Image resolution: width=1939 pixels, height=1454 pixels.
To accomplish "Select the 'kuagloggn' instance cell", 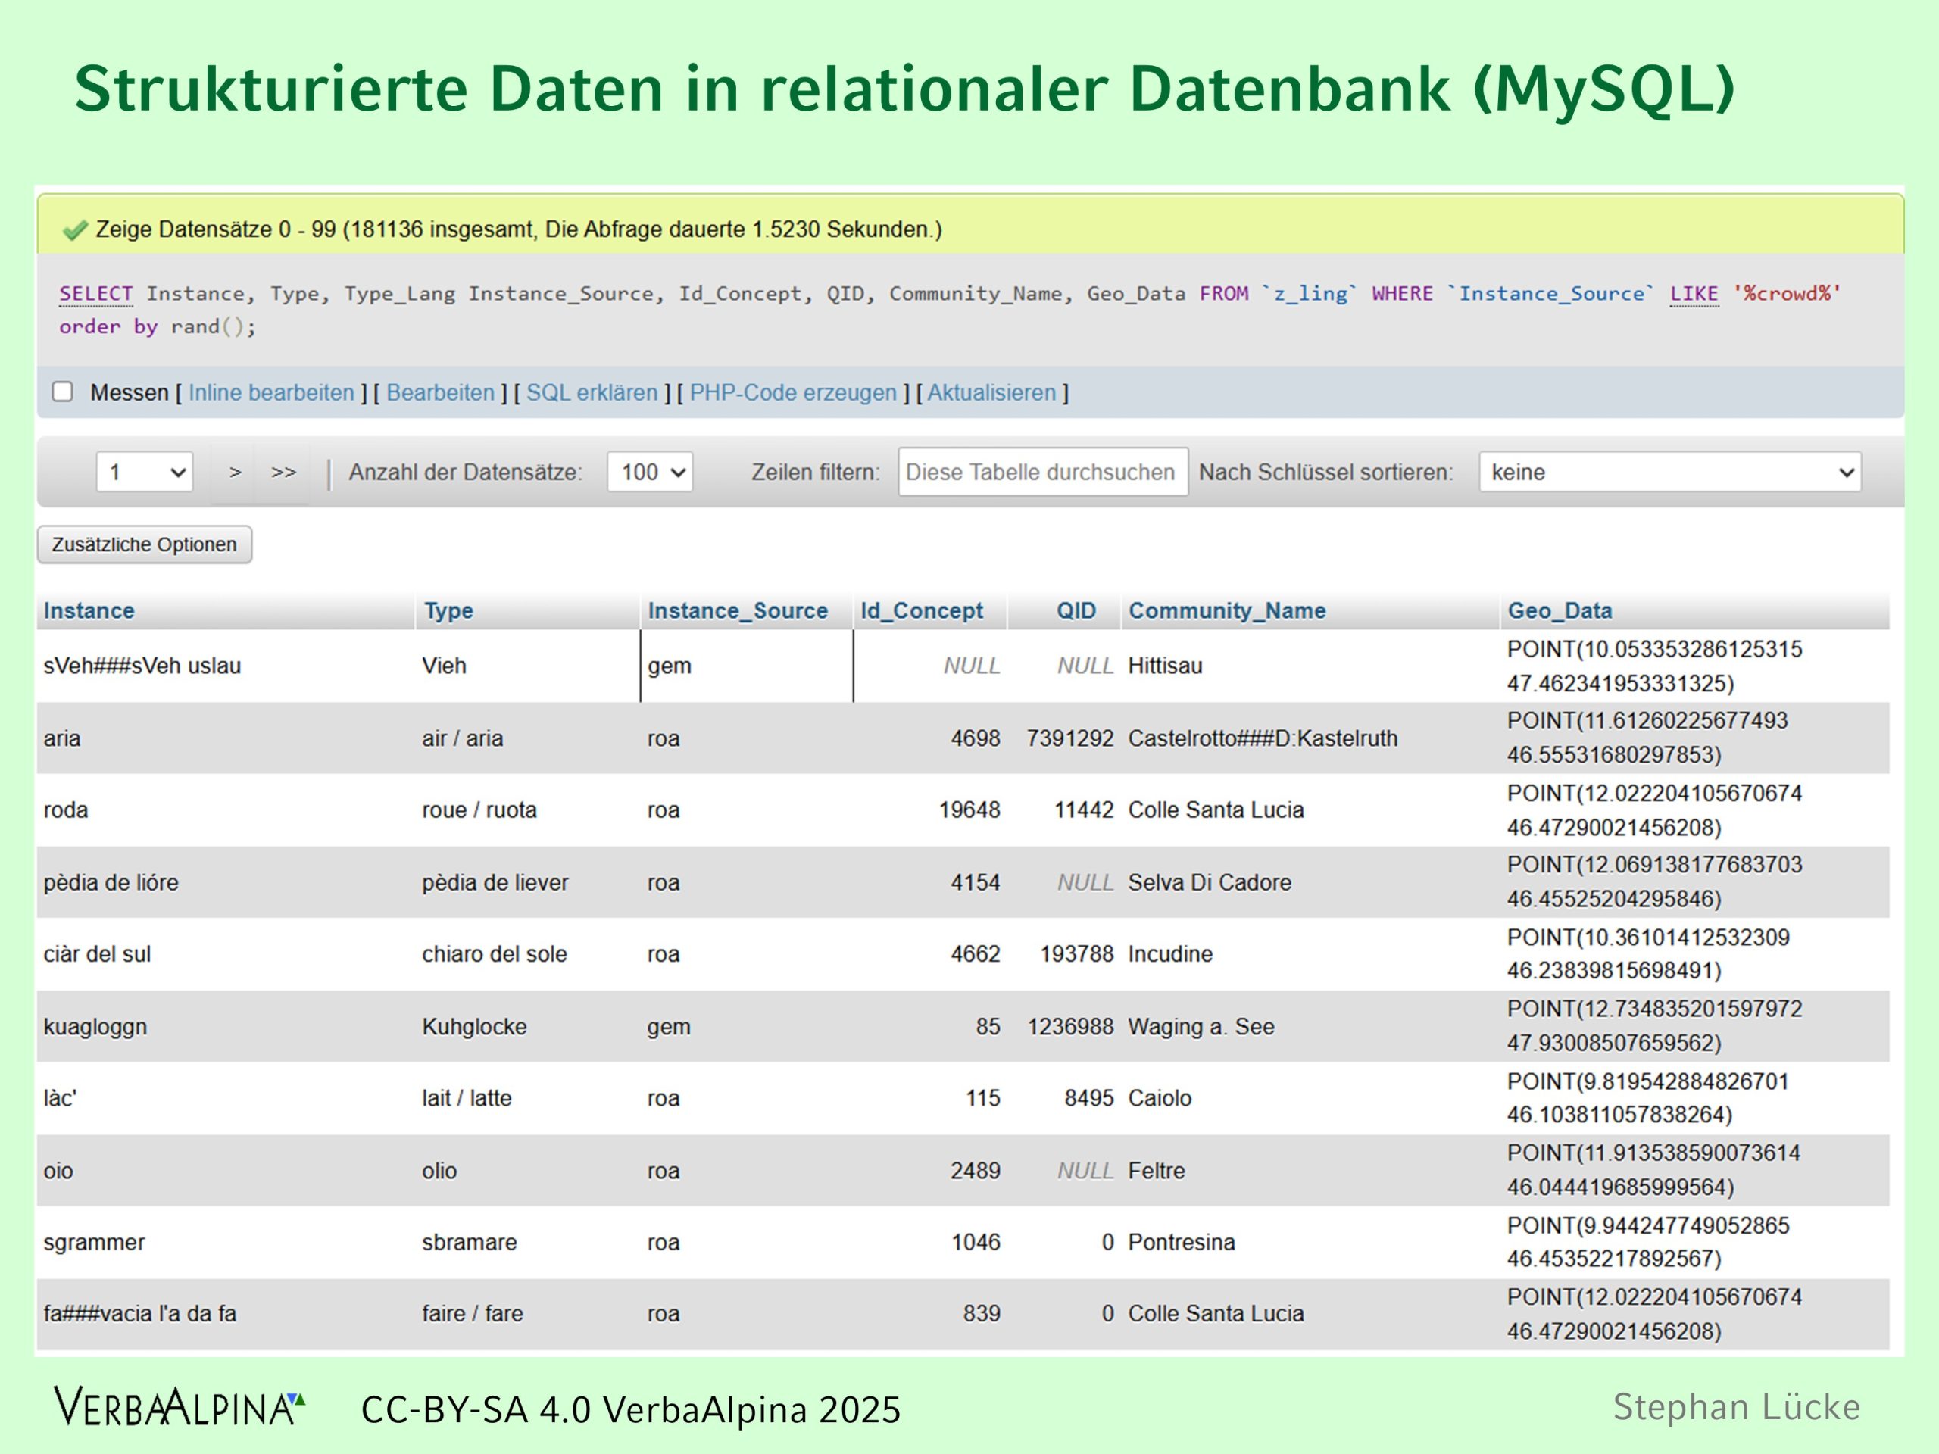I will tap(225, 1026).
